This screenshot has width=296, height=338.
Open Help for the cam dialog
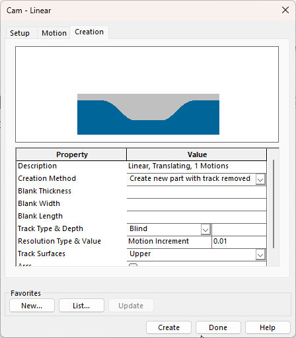click(x=268, y=327)
